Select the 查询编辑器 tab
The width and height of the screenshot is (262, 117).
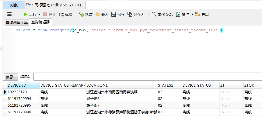[x=40, y=22]
